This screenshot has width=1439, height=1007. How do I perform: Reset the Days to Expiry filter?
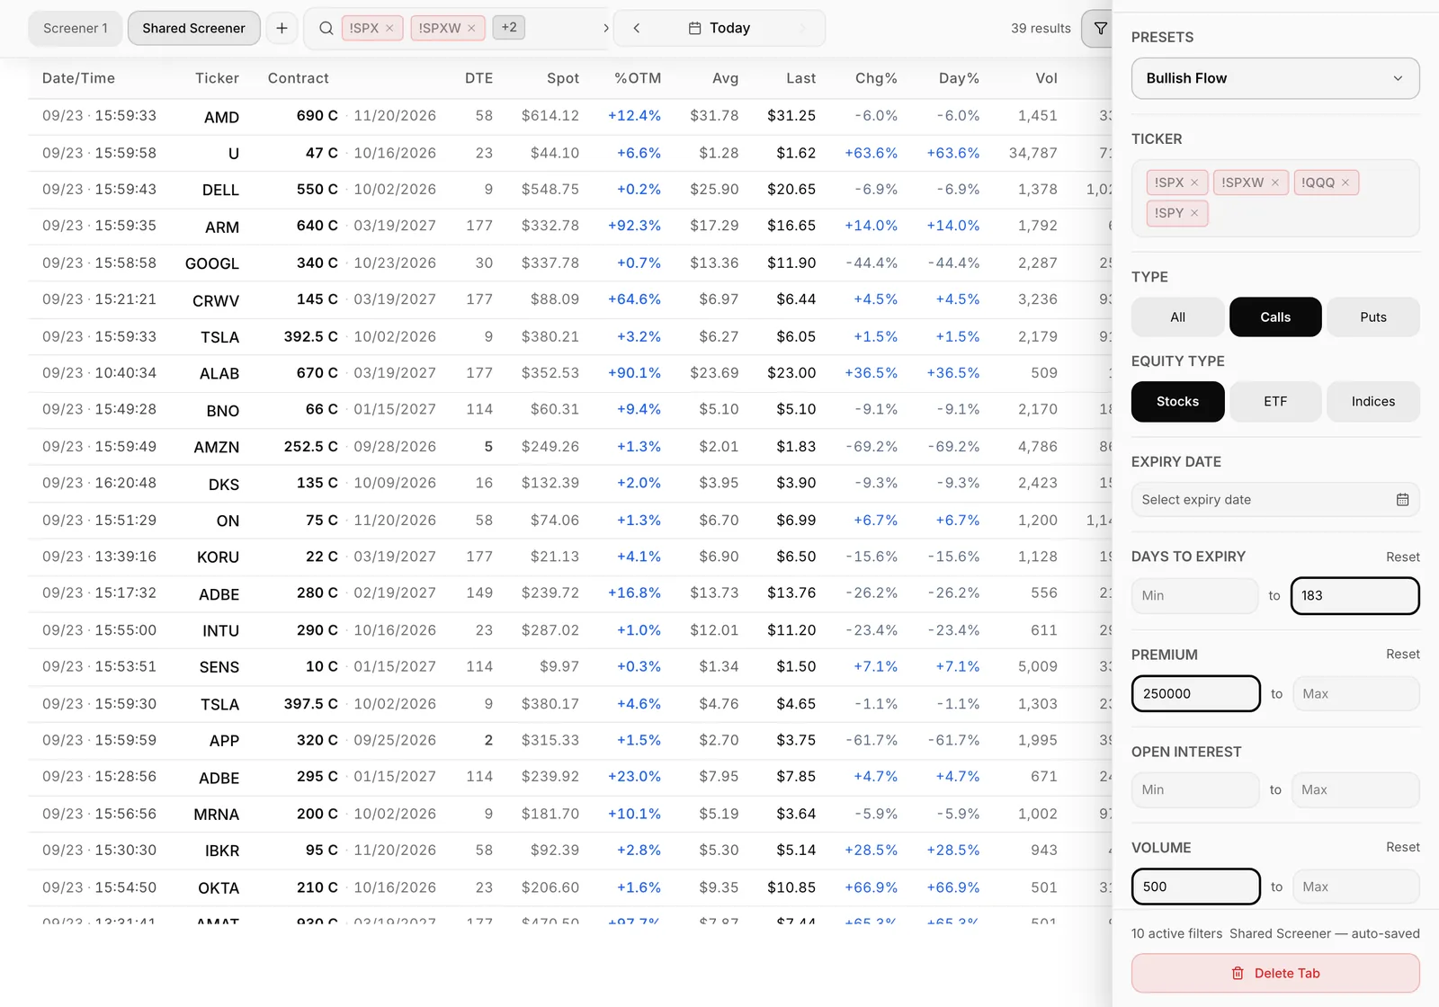pos(1402,557)
